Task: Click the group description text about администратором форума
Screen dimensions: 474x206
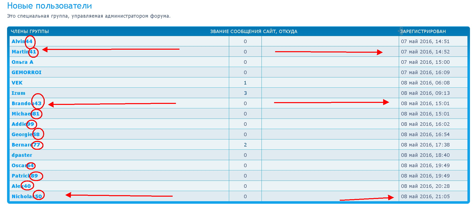Action: coord(89,16)
